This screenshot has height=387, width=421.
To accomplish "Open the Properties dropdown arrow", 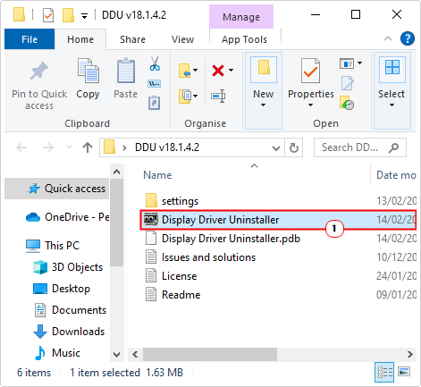I will point(310,105).
